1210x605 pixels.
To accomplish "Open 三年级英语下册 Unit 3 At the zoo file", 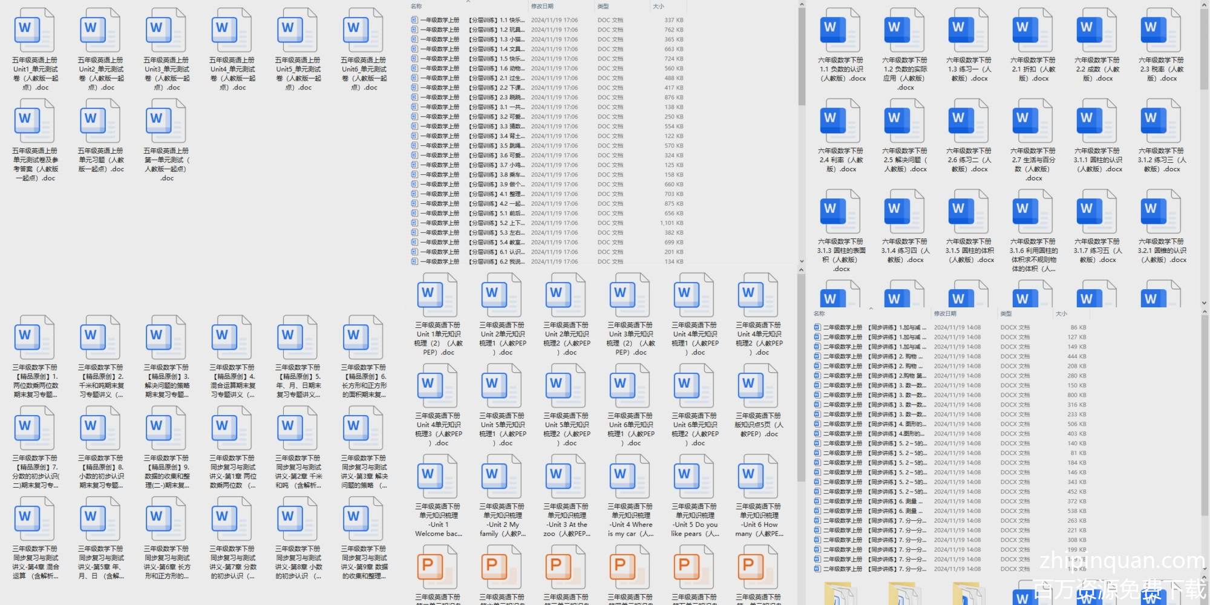I will click(x=566, y=478).
